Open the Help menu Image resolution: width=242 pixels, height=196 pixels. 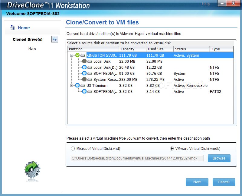(x=206, y=4)
